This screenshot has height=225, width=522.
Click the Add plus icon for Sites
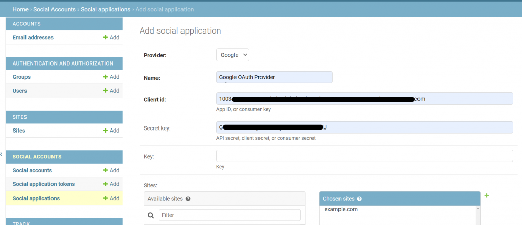[106, 131]
